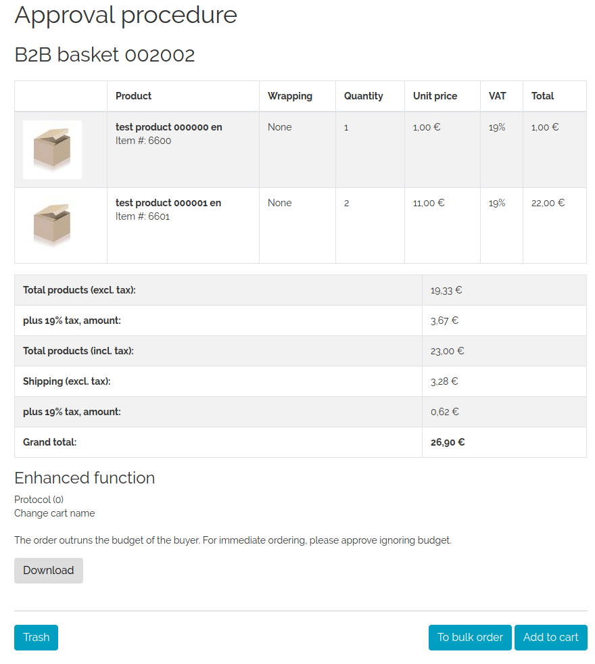The image size is (595, 664).
Task: Click the Trash button
Action: click(36, 638)
